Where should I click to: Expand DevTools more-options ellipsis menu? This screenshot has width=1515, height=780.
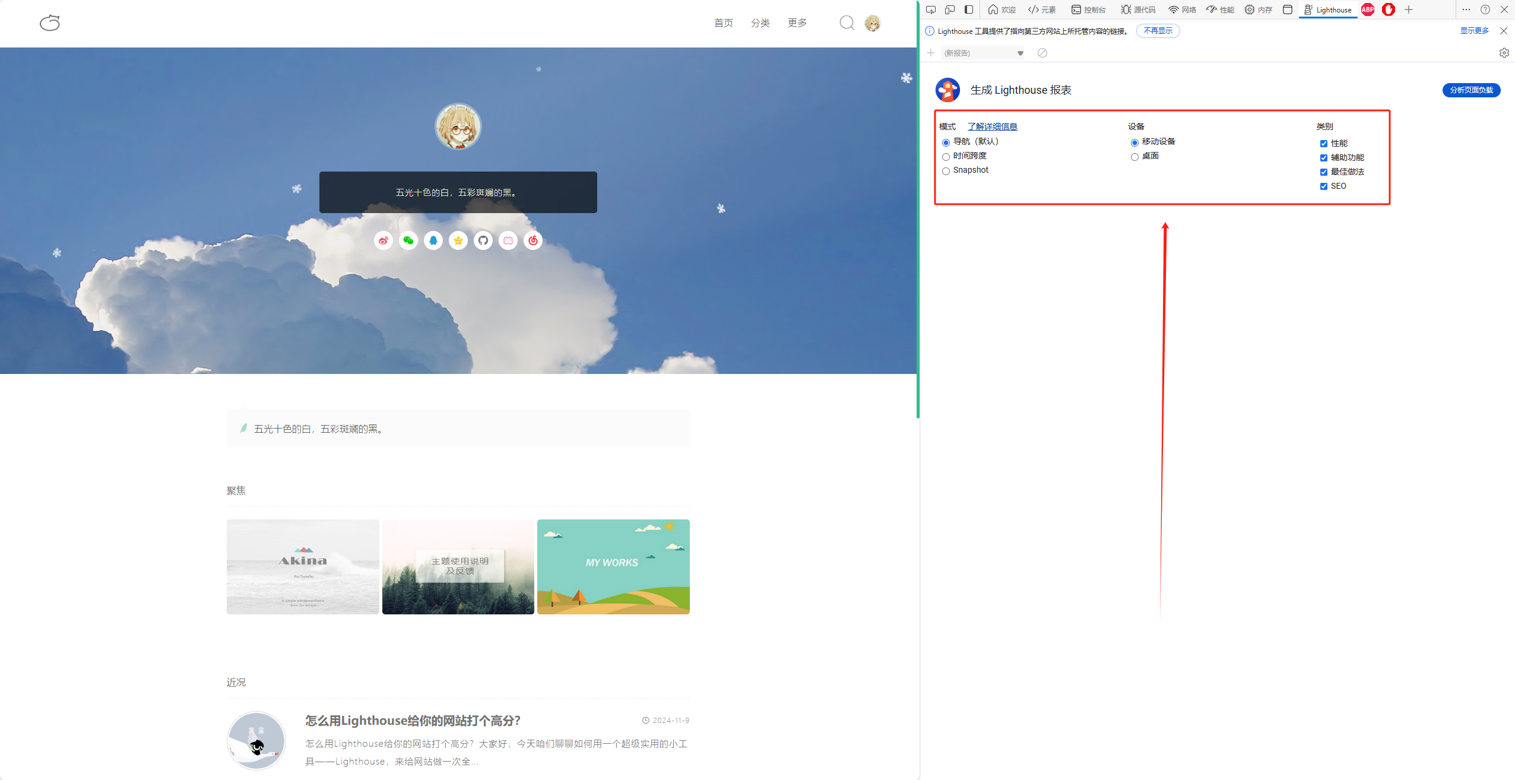[1466, 9]
